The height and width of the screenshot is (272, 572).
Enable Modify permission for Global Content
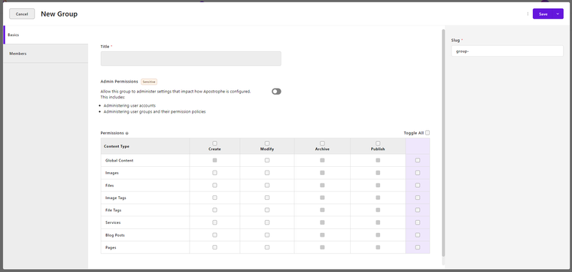point(267,160)
